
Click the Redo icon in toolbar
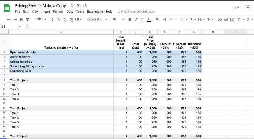pos(15,20)
